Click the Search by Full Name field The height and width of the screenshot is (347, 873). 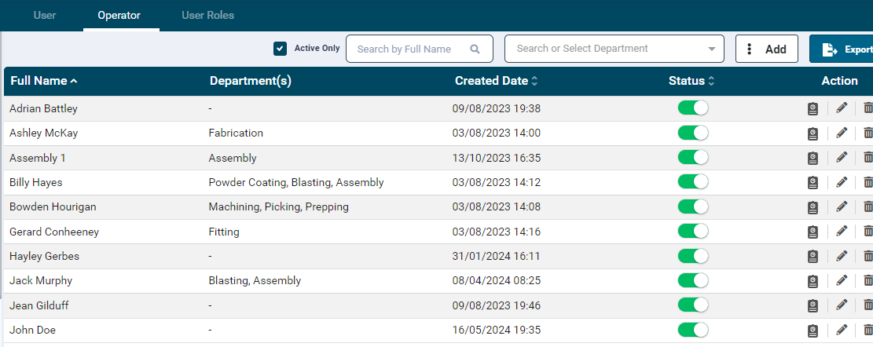(x=411, y=49)
